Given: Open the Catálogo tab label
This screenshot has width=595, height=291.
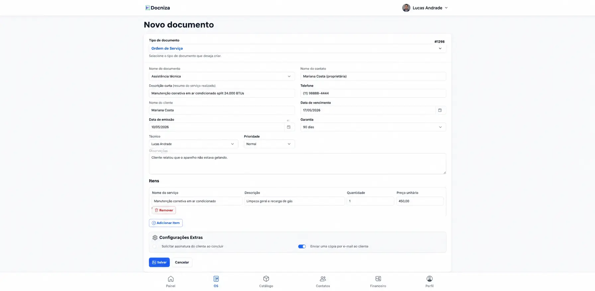Looking at the screenshot, I should 266,286.
